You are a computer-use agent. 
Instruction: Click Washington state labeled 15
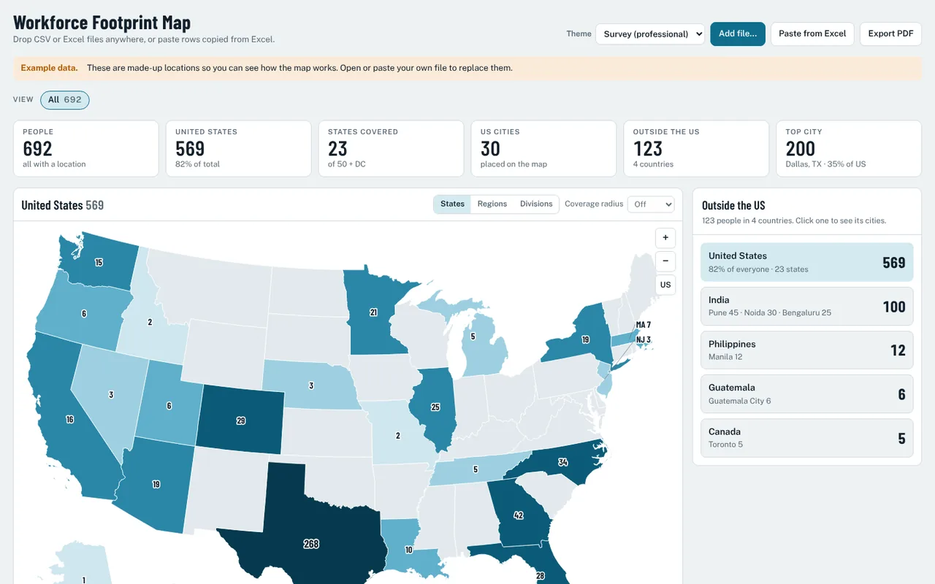(99, 262)
